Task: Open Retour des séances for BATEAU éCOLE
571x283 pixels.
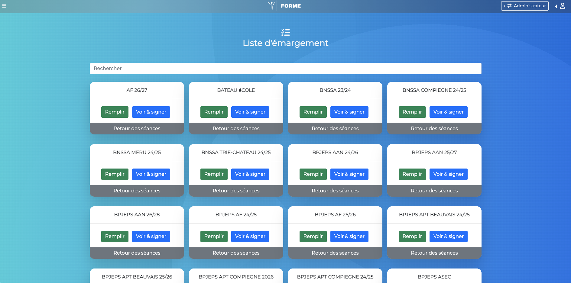Action: [x=236, y=129]
